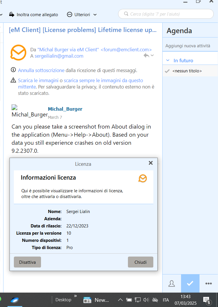This screenshot has height=307, width=218.
Task: Click the forward-as-attachment arrow icon
Action: [x=12, y=14]
